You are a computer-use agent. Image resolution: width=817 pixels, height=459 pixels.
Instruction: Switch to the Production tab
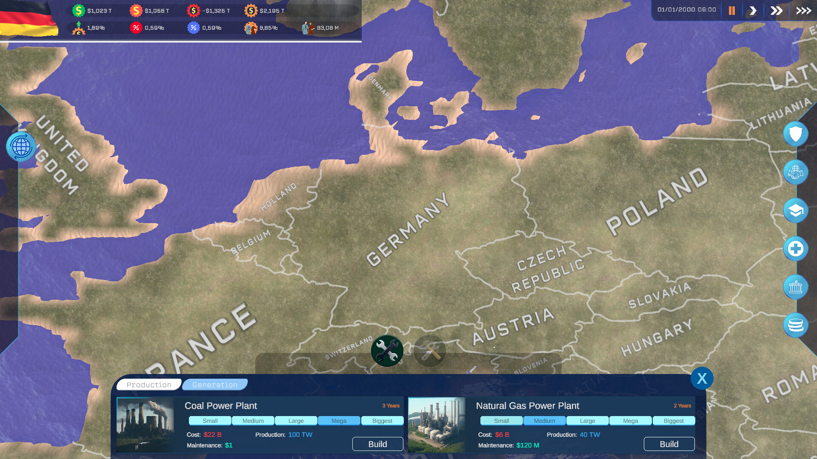[x=149, y=384]
